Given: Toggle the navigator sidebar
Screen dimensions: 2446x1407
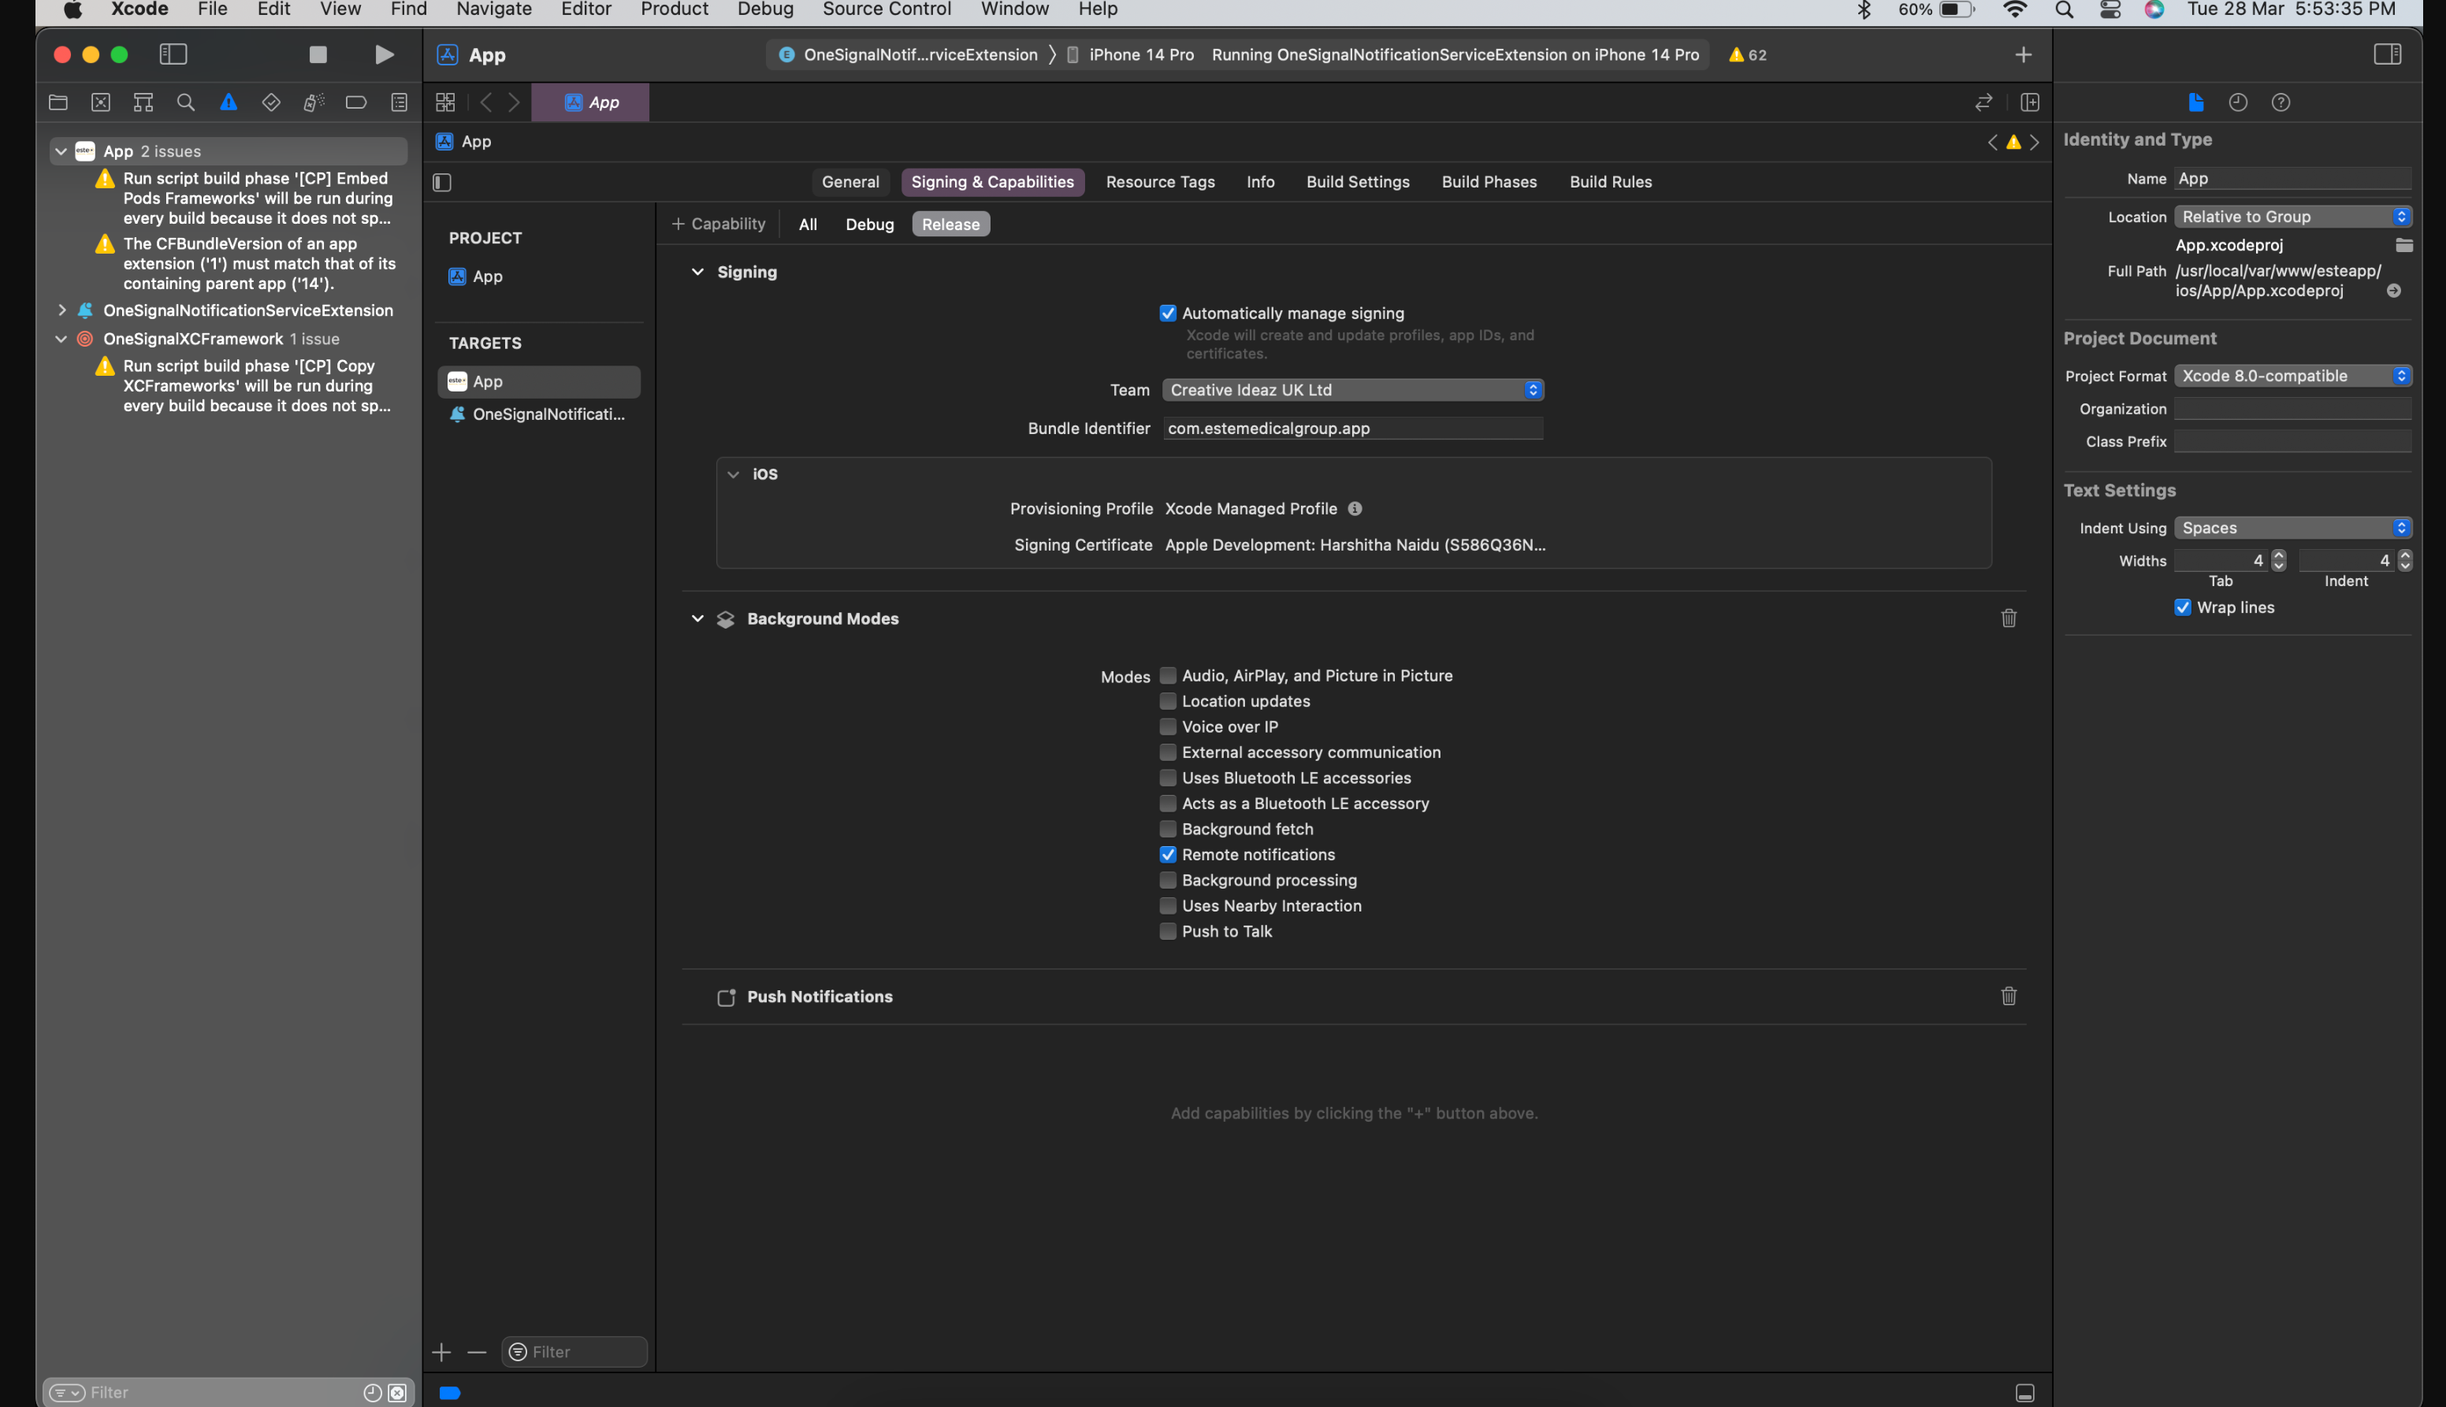Looking at the screenshot, I should coord(173,55).
